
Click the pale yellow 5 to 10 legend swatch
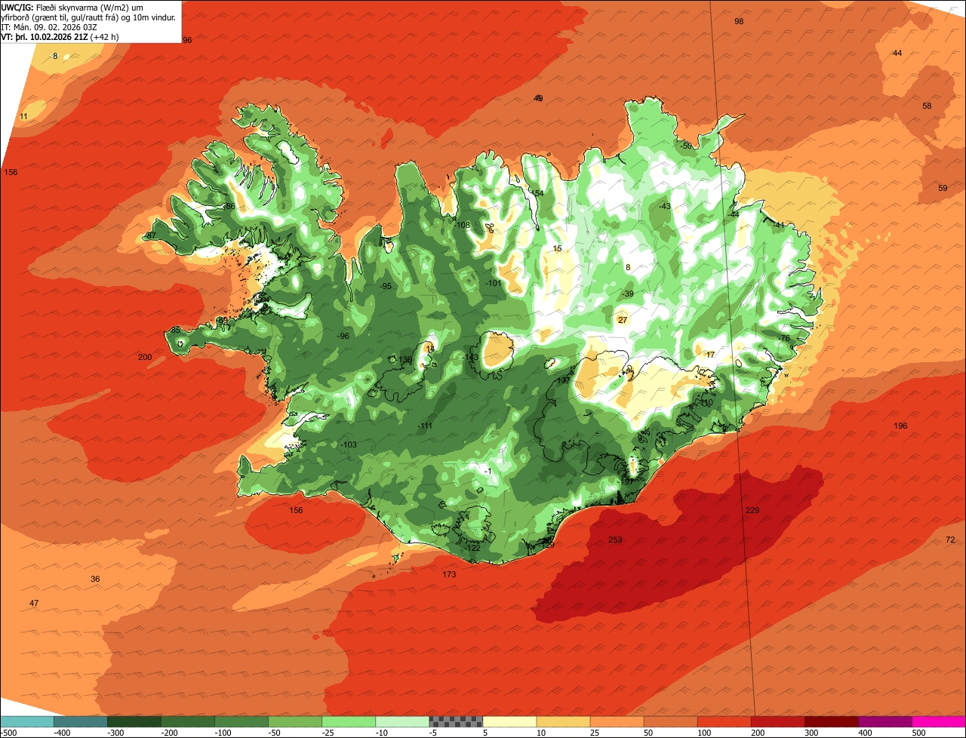pyautogui.click(x=509, y=721)
